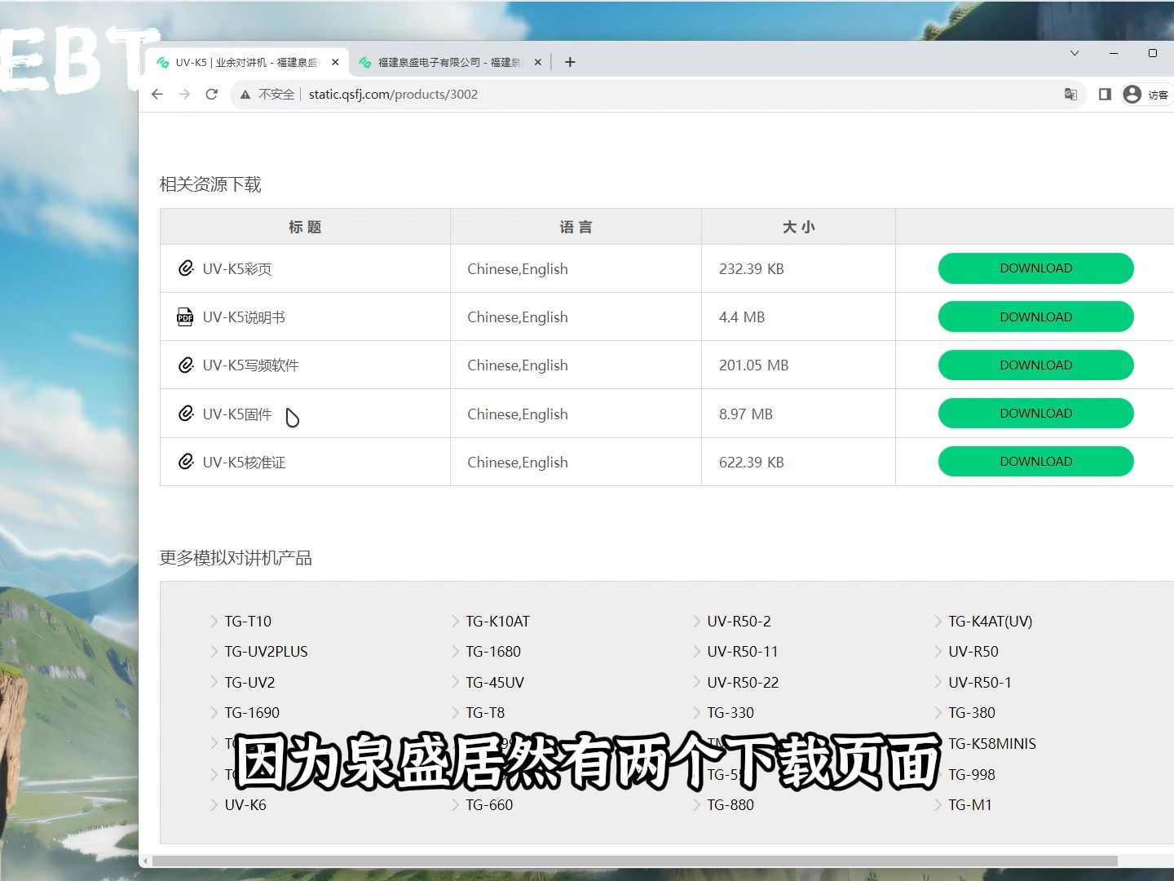The image size is (1174, 881).
Task: Open the TG-T8 product link
Action: click(x=485, y=713)
